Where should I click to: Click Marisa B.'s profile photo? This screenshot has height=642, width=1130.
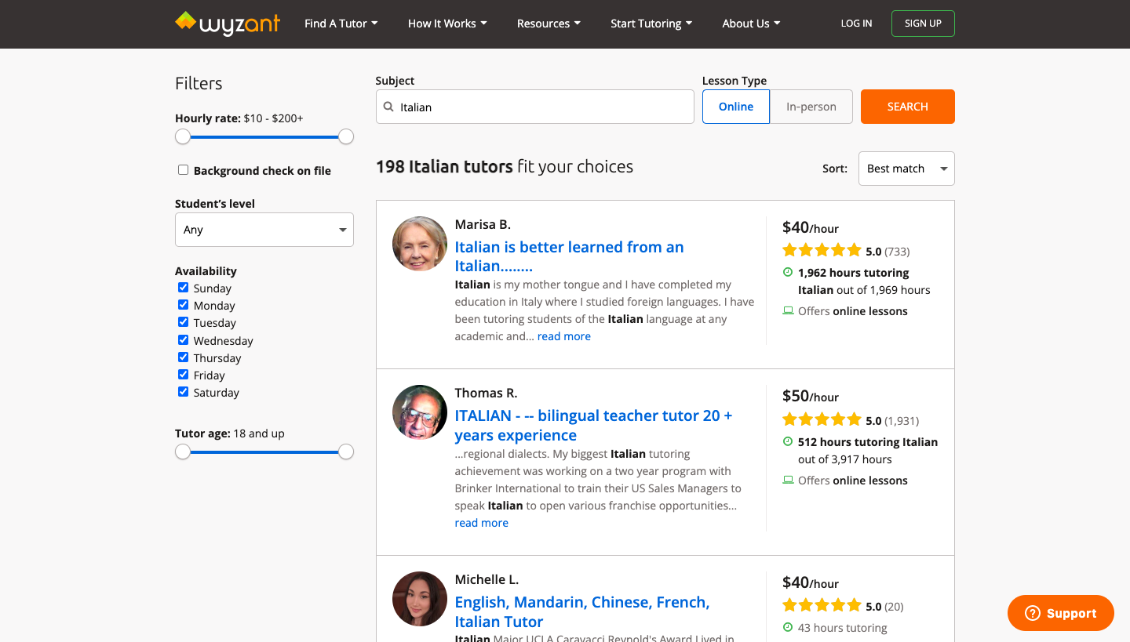pos(420,244)
